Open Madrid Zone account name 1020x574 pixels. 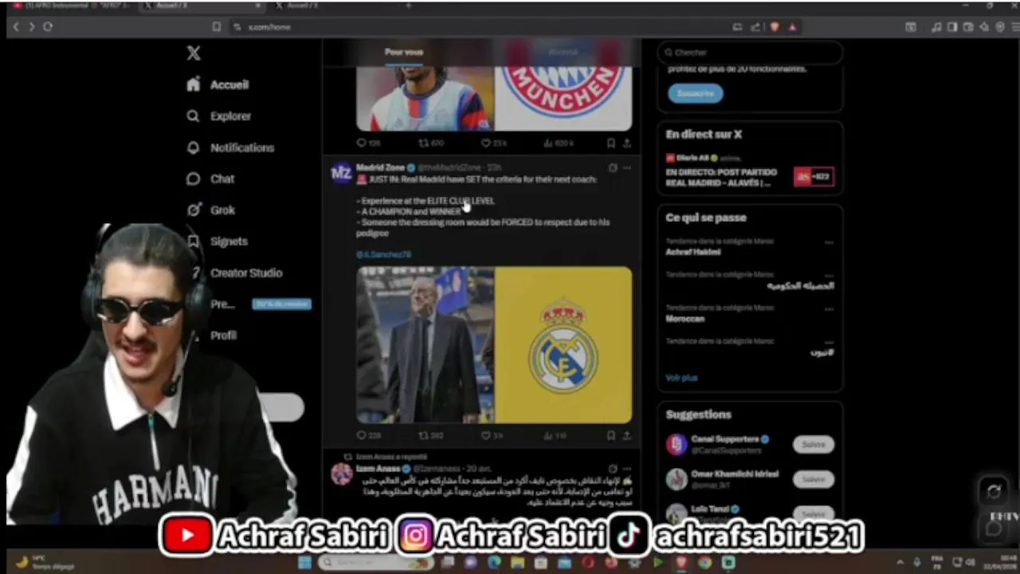tap(381, 167)
